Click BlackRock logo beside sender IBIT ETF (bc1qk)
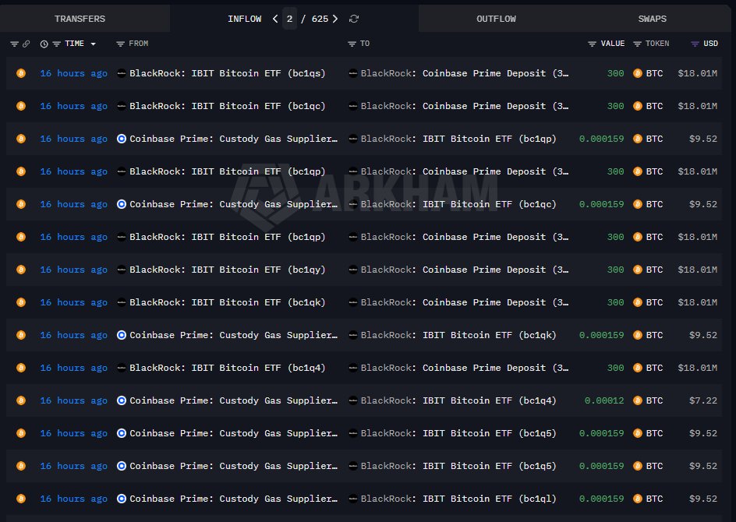736x522 pixels. pyautogui.click(x=122, y=302)
